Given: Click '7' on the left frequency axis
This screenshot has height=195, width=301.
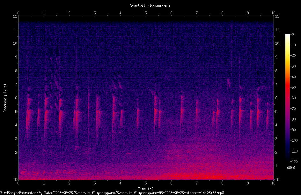Looking at the screenshot, I should (x=16, y=84).
